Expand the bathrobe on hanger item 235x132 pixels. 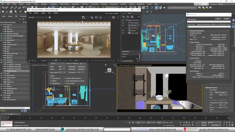[1, 34]
